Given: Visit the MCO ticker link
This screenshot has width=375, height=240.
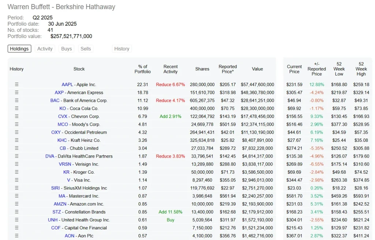Looking at the screenshot, I should coord(63,124).
